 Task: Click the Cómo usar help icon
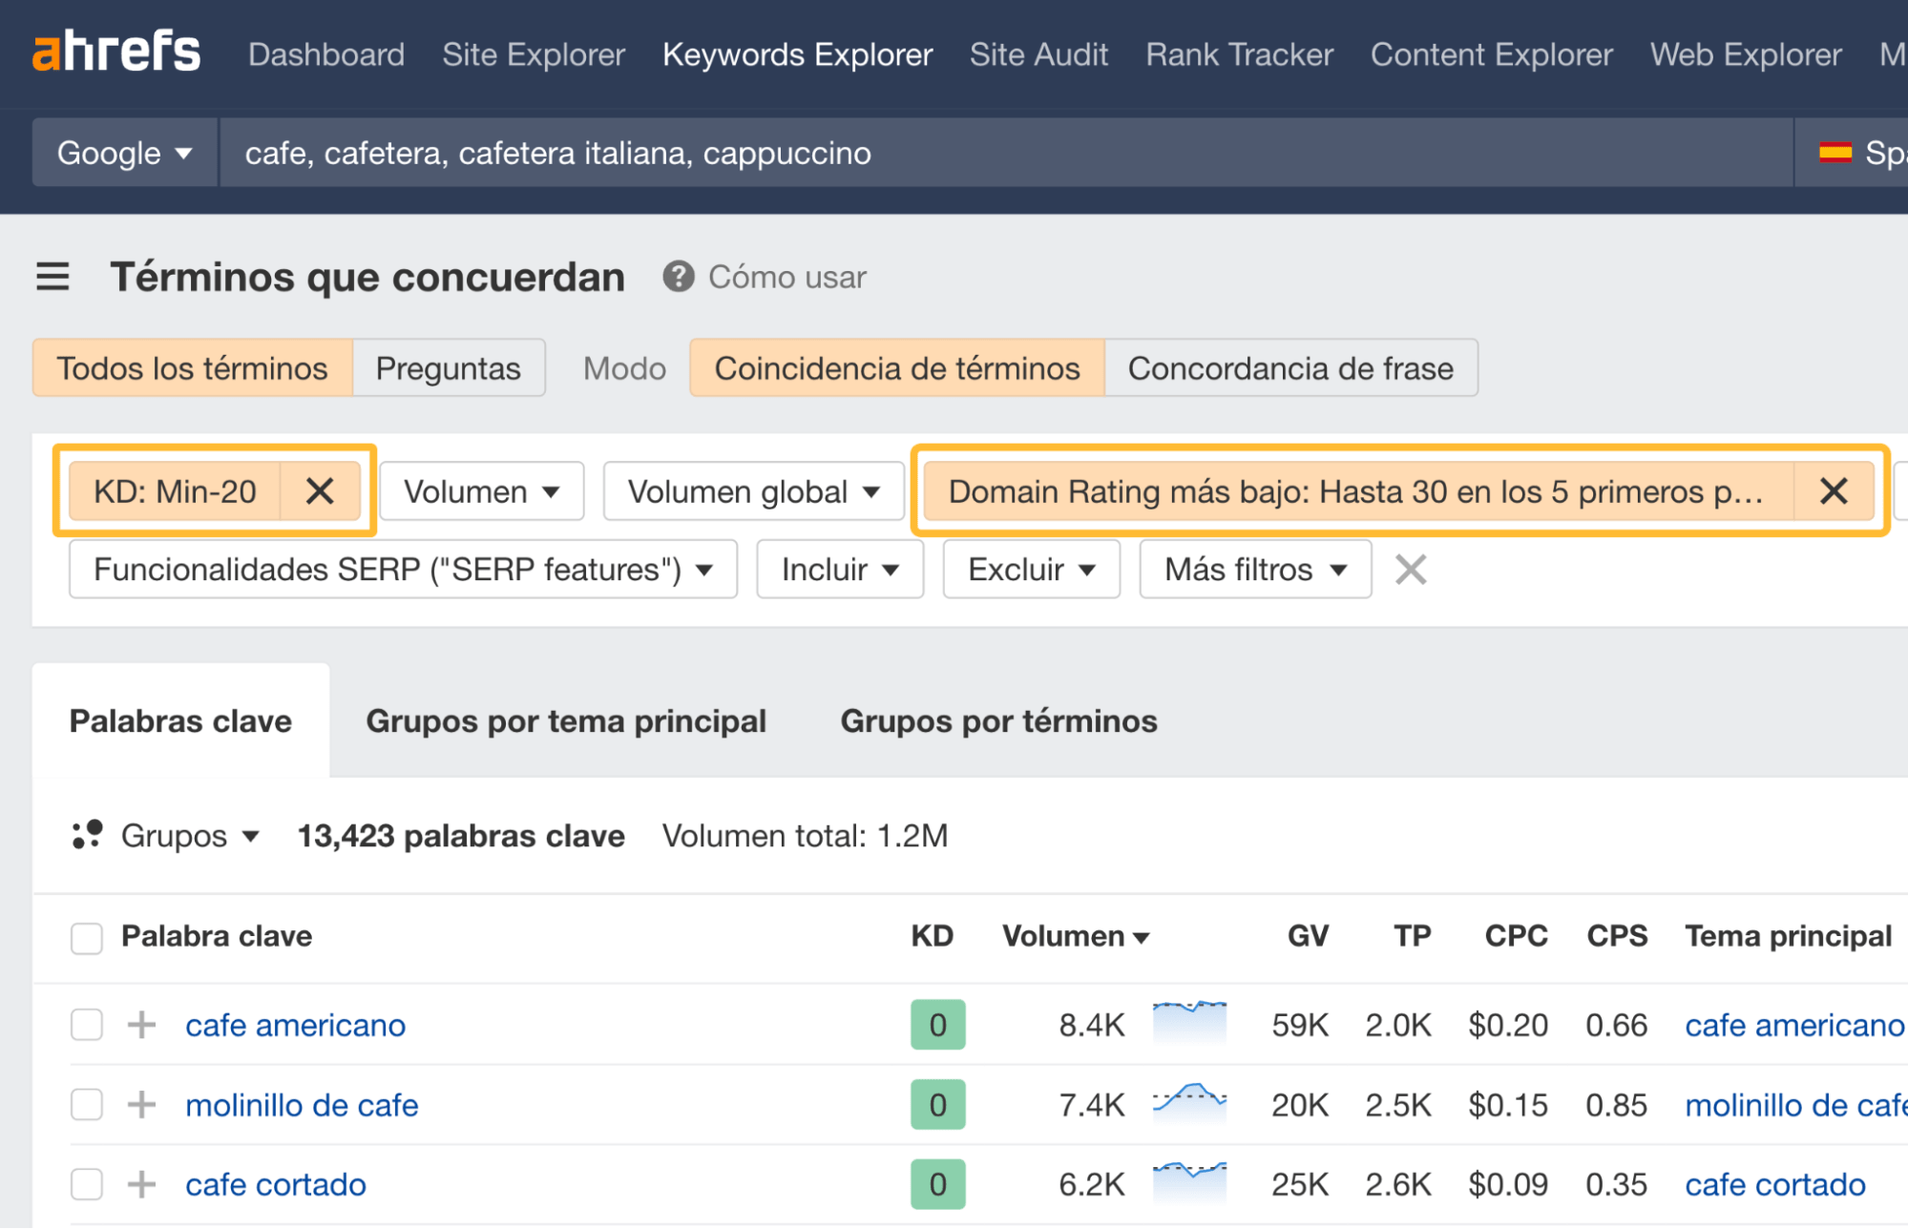pos(677,277)
